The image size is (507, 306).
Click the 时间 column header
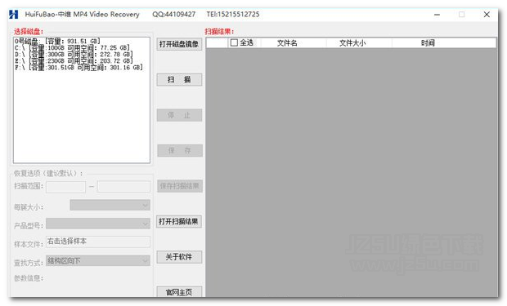pyautogui.click(x=428, y=43)
